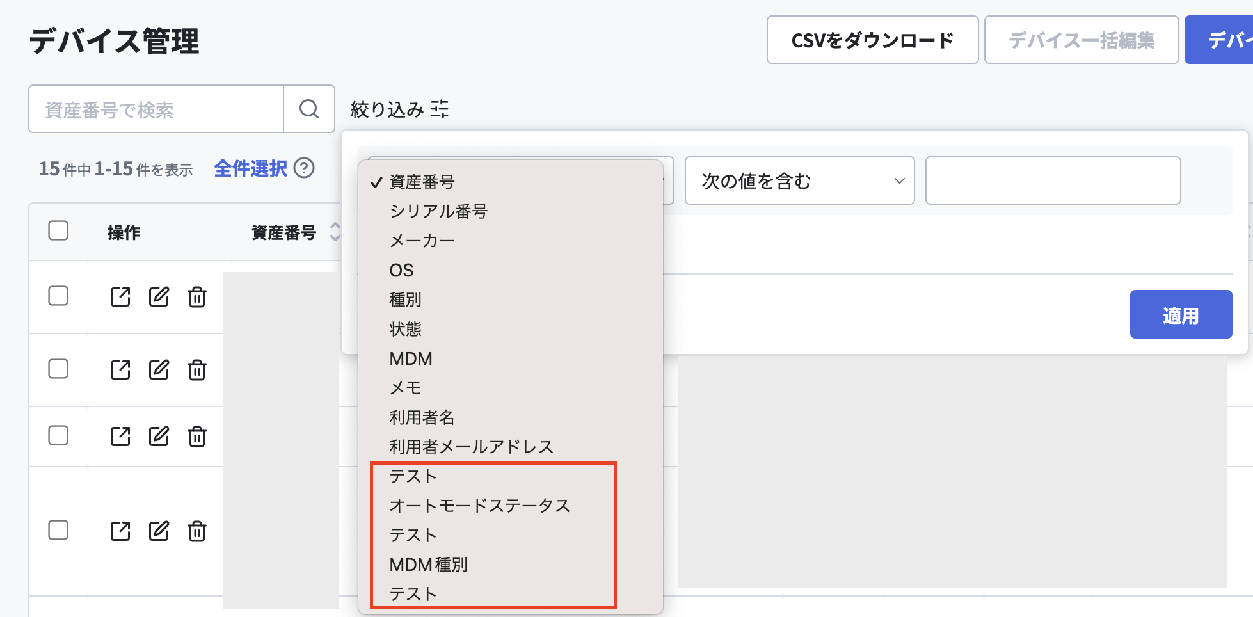Edit the device in third row
This screenshot has height=617, width=1253.
[159, 437]
